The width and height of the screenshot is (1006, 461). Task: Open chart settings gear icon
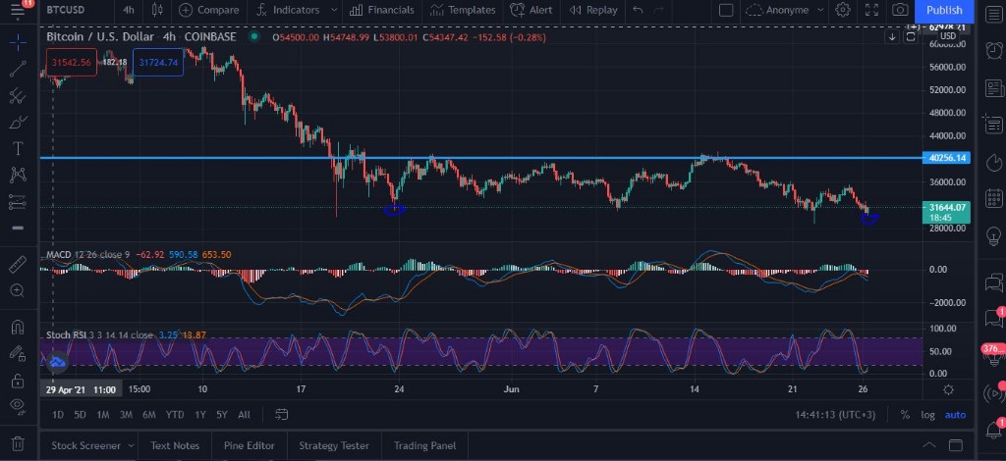pos(843,10)
